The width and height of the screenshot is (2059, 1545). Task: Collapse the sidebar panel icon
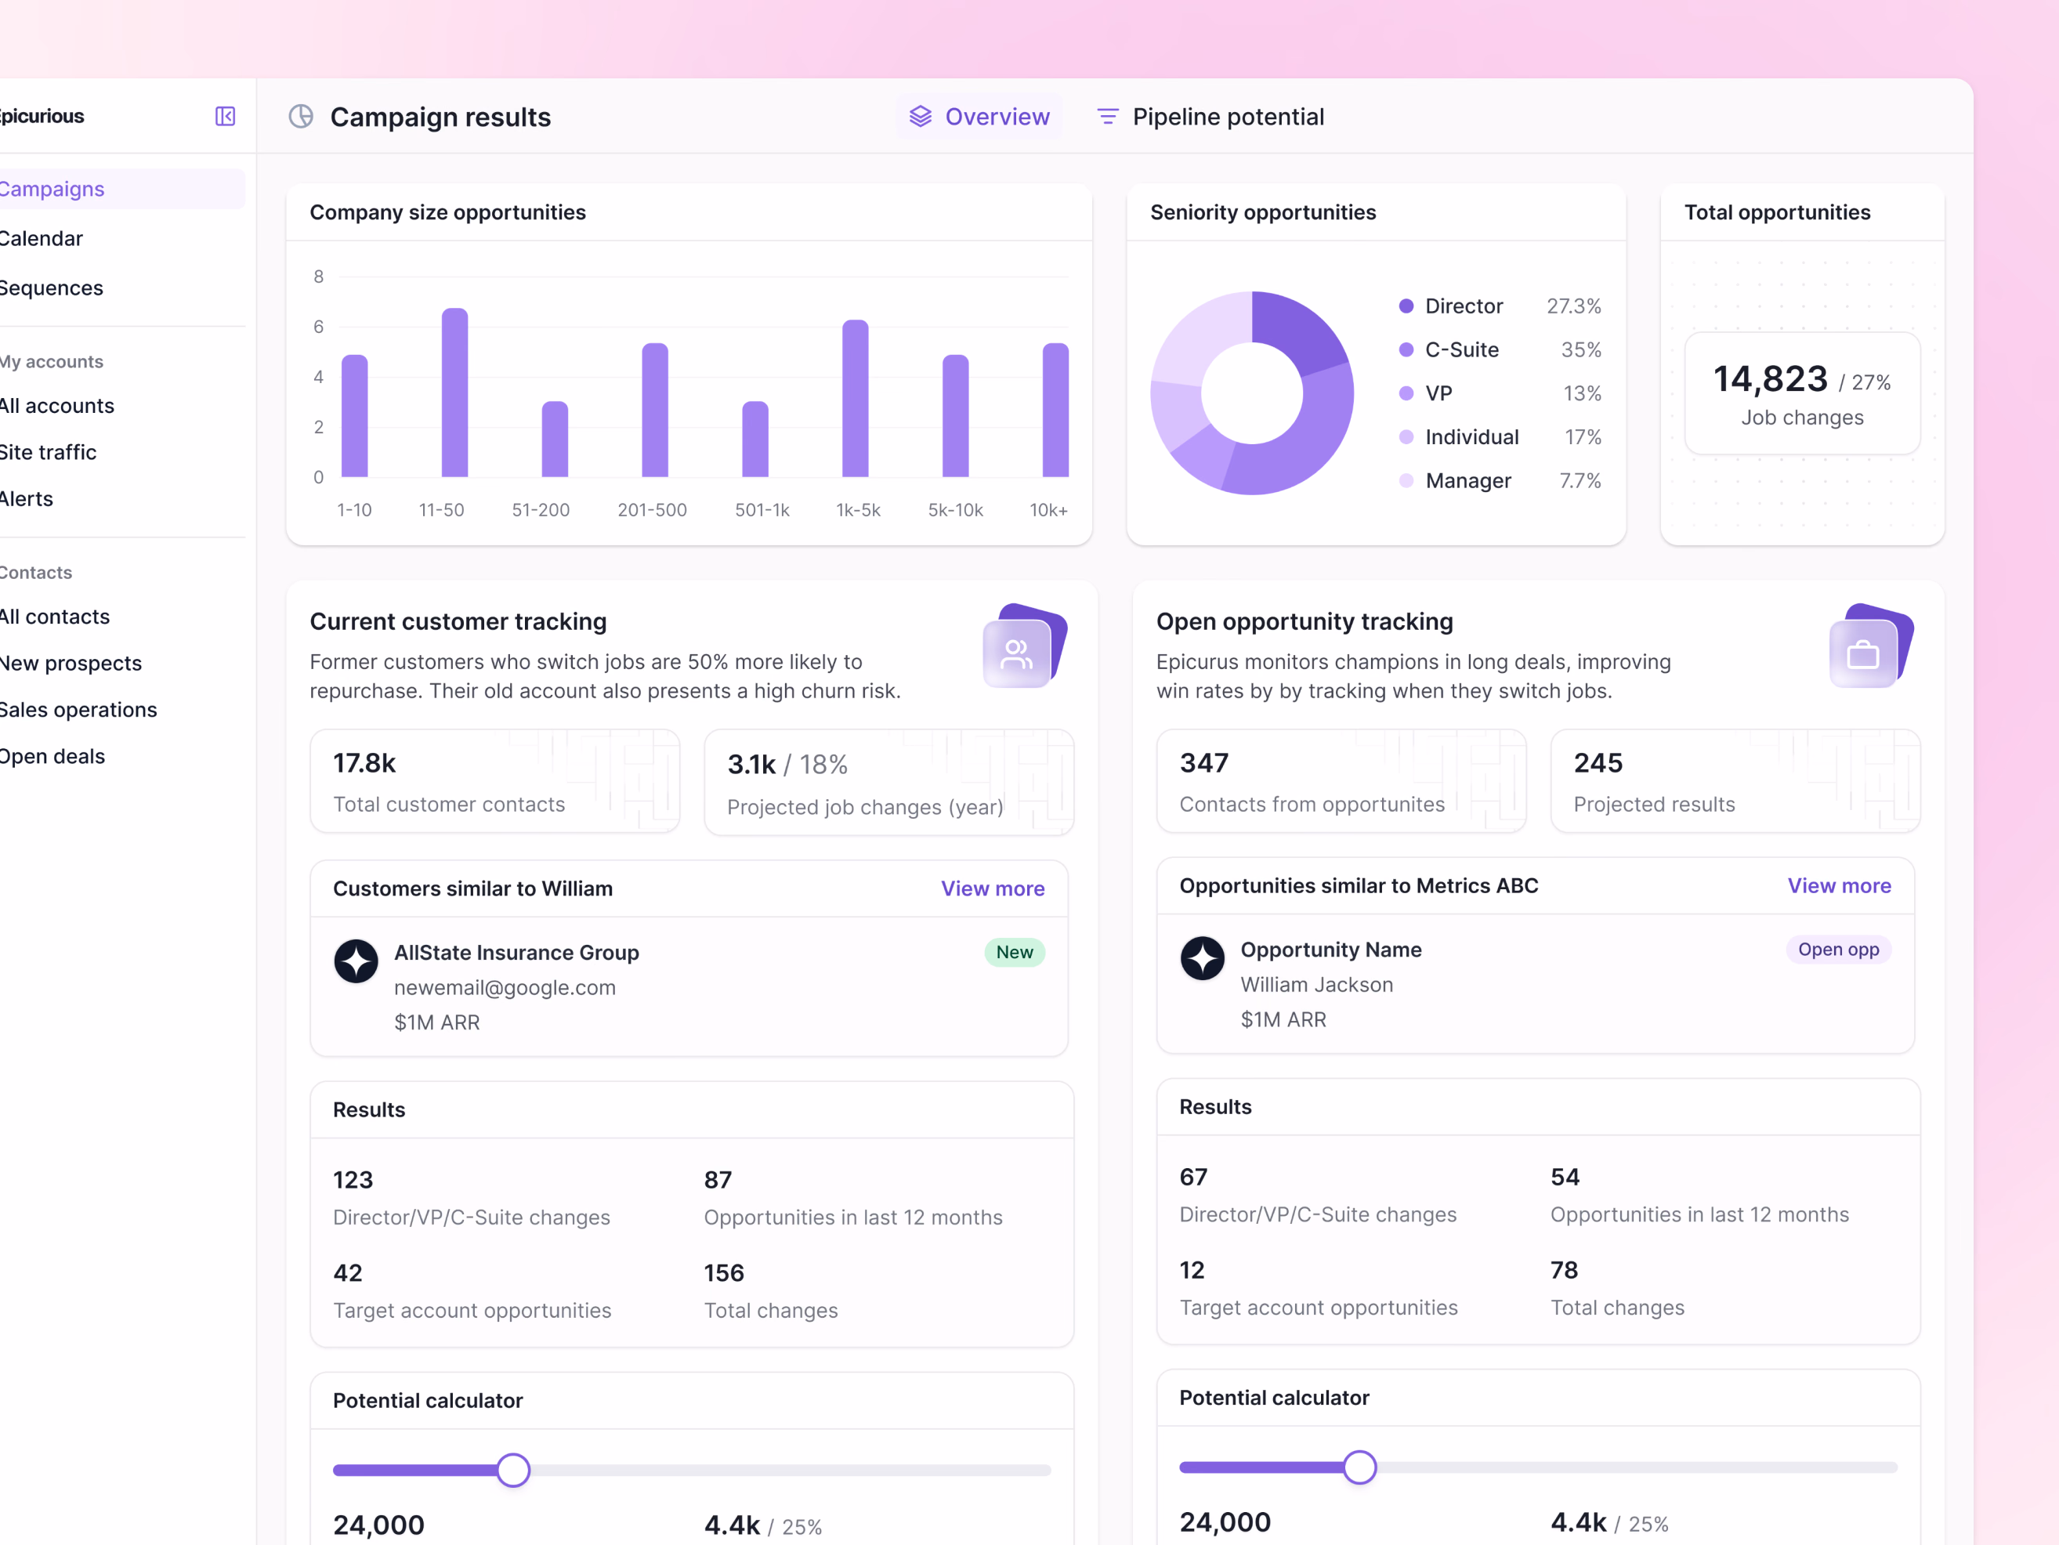pyautogui.click(x=226, y=116)
